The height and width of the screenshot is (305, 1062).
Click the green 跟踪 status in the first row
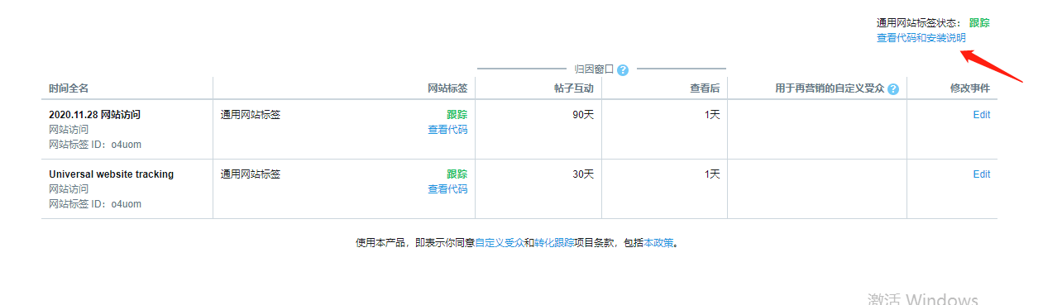pos(457,115)
